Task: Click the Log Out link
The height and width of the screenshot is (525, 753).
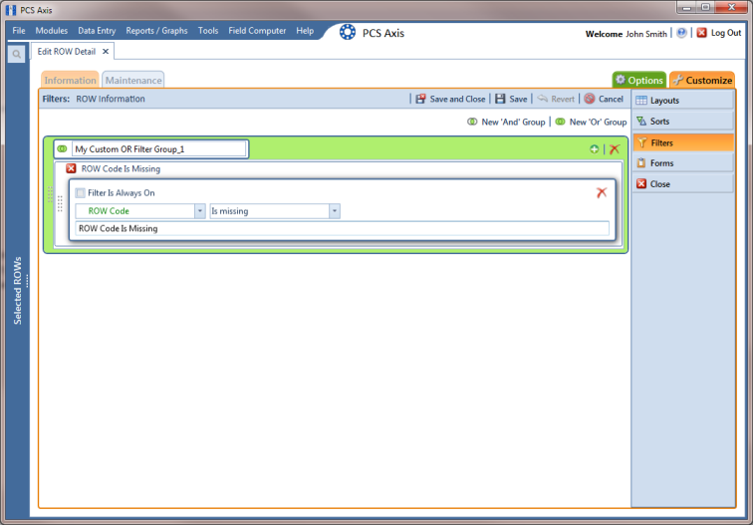Action: pyautogui.click(x=726, y=33)
